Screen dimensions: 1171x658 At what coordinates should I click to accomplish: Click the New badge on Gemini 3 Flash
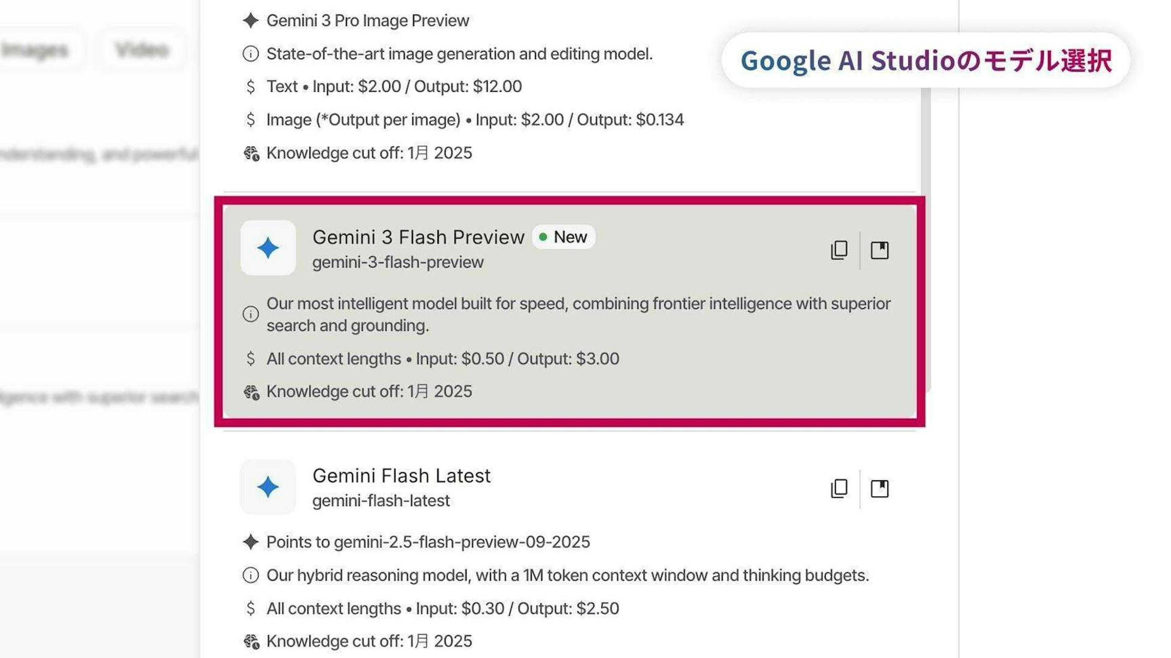click(x=564, y=237)
